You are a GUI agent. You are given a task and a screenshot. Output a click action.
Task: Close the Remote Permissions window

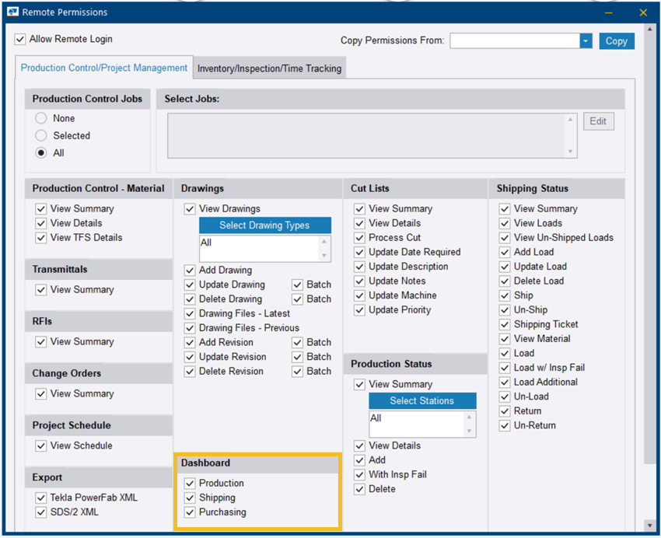coord(643,12)
